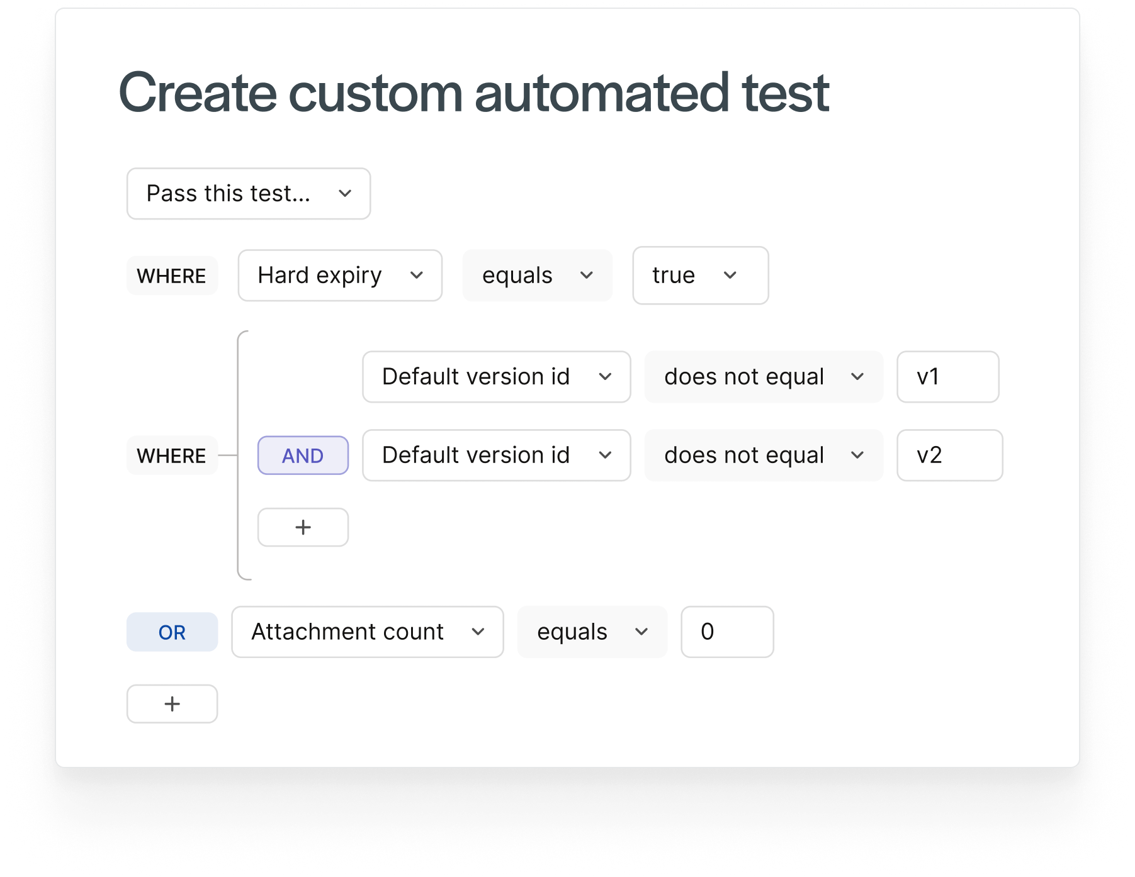Toggle the AND condition operator
Viewport: 1135px width, 877px height.
pos(303,455)
